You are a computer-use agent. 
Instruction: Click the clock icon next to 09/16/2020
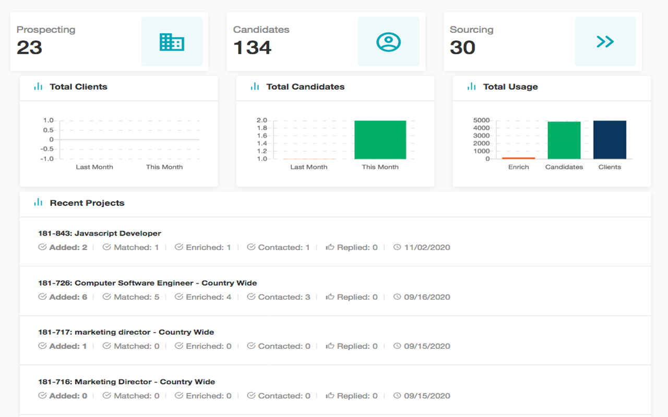coord(397,297)
